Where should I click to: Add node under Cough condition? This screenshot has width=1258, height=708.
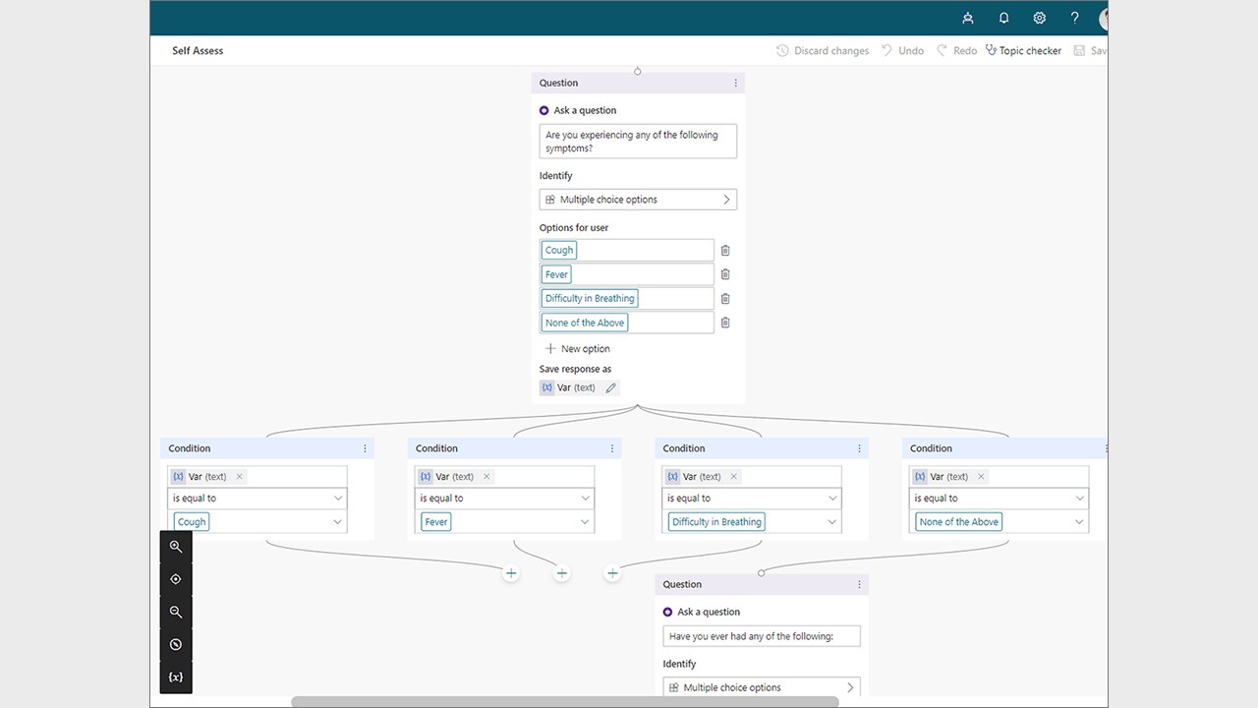tap(511, 573)
